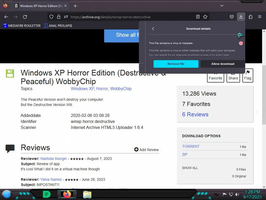Go back in Download details panel
The image size is (266, 200).
(153, 29)
